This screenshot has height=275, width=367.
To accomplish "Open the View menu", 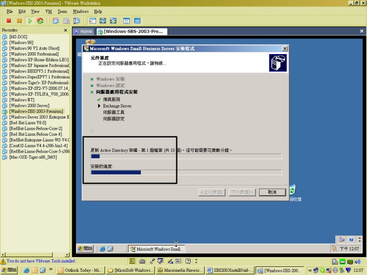I will pyautogui.click(x=35, y=11).
